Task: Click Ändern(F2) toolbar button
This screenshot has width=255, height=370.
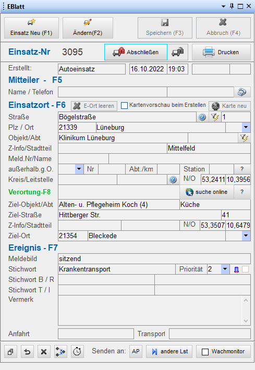Action: click(88, 28)
